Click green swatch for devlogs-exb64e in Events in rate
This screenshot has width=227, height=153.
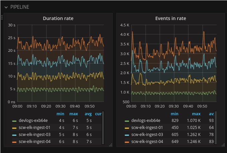coord(127,121)
